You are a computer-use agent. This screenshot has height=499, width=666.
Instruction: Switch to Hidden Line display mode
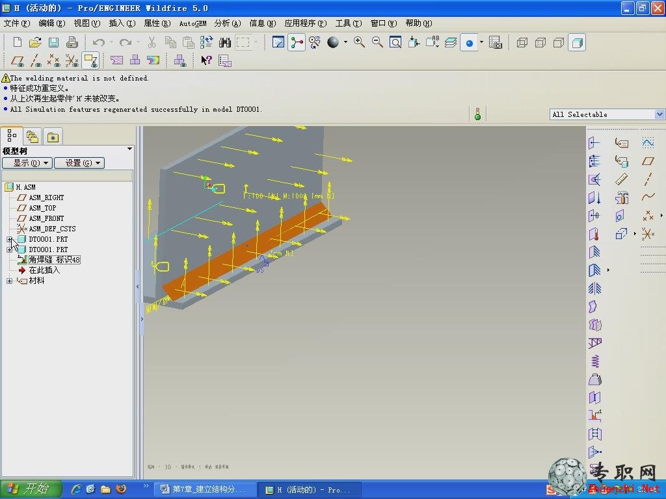(540, 42)
